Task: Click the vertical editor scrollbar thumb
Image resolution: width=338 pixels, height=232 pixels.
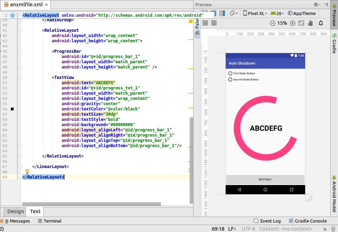Action: 191,160
